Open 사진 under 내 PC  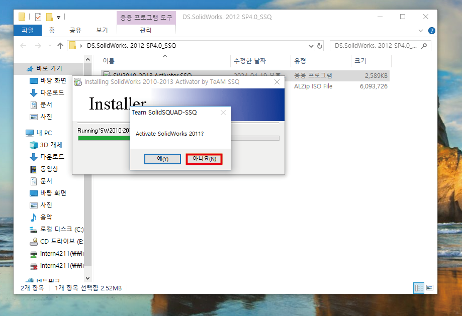point(46,205)
